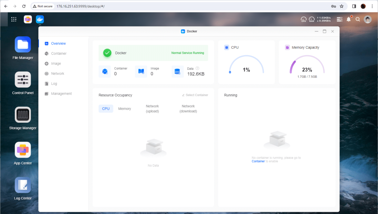The image size is (378, 214).
Task: Open the CPU usage monitor in top bar
Action: [303, 19]
